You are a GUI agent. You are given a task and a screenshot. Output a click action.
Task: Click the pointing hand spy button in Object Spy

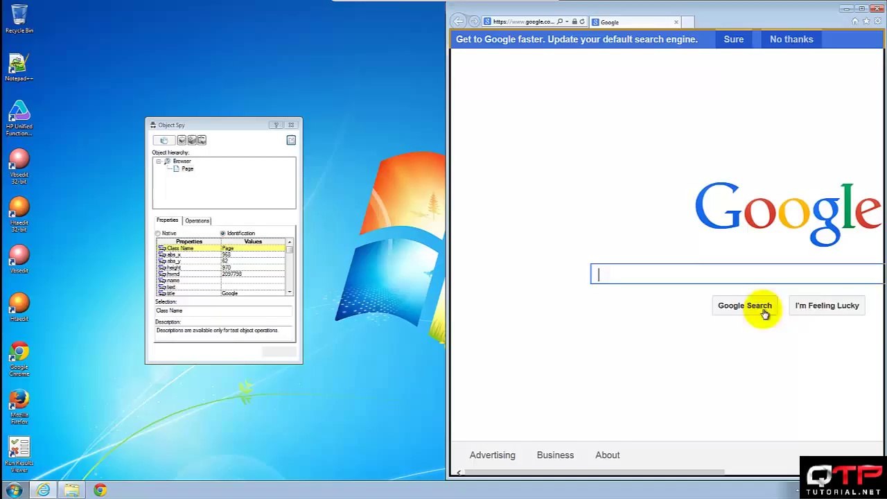[164, 140]
